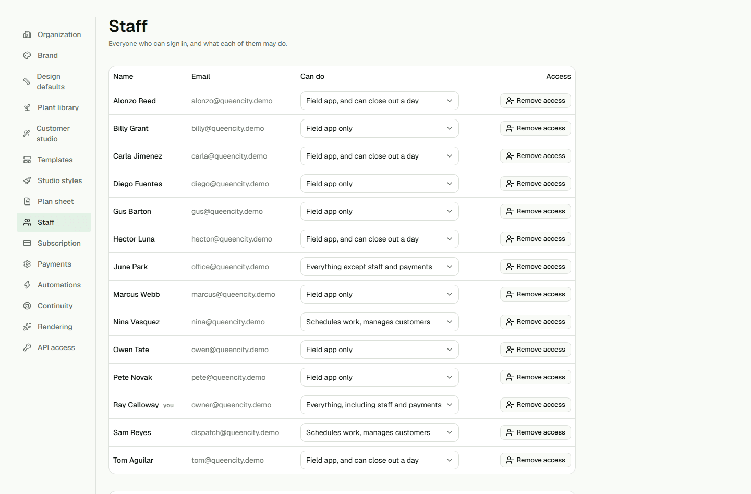Screen dimensions: 751x494
Task: Go to the Templates section
Action: (54, 160)
